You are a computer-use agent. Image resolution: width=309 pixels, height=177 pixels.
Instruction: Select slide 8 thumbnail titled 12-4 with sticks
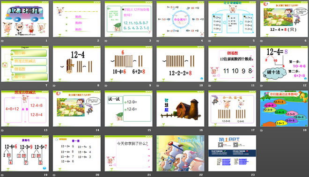coord(77,64)
